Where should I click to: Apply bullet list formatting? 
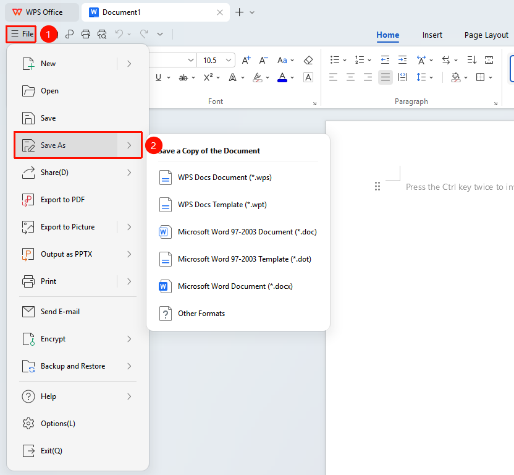(x=335, y=60)
